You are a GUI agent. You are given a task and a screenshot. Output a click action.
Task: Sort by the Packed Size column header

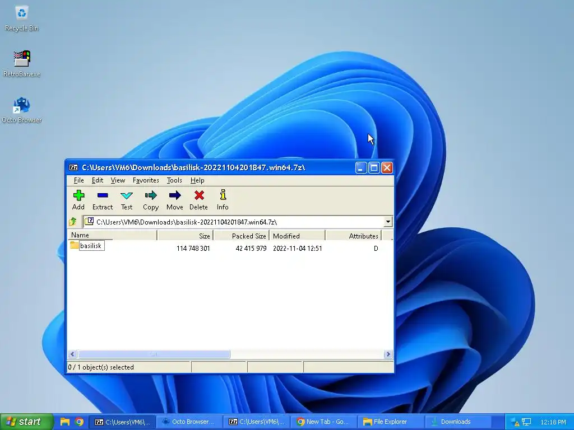click(241, 236)
